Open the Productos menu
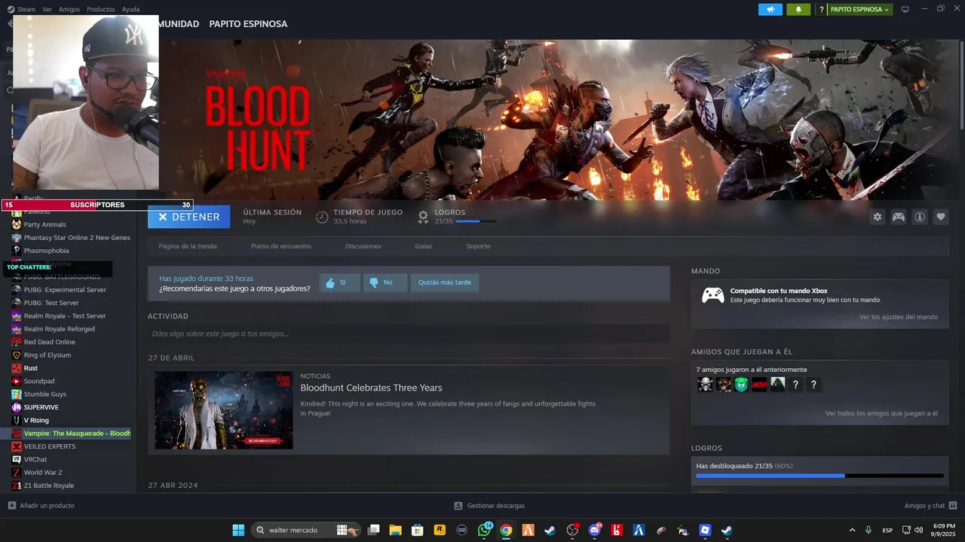965x542 pixels. pyautogui.click(x=101, y=9)
